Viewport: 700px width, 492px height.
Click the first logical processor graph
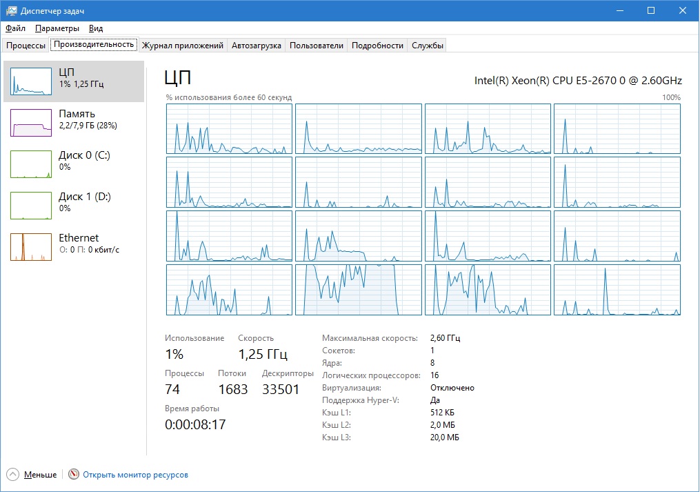click(x=229, y=129)
